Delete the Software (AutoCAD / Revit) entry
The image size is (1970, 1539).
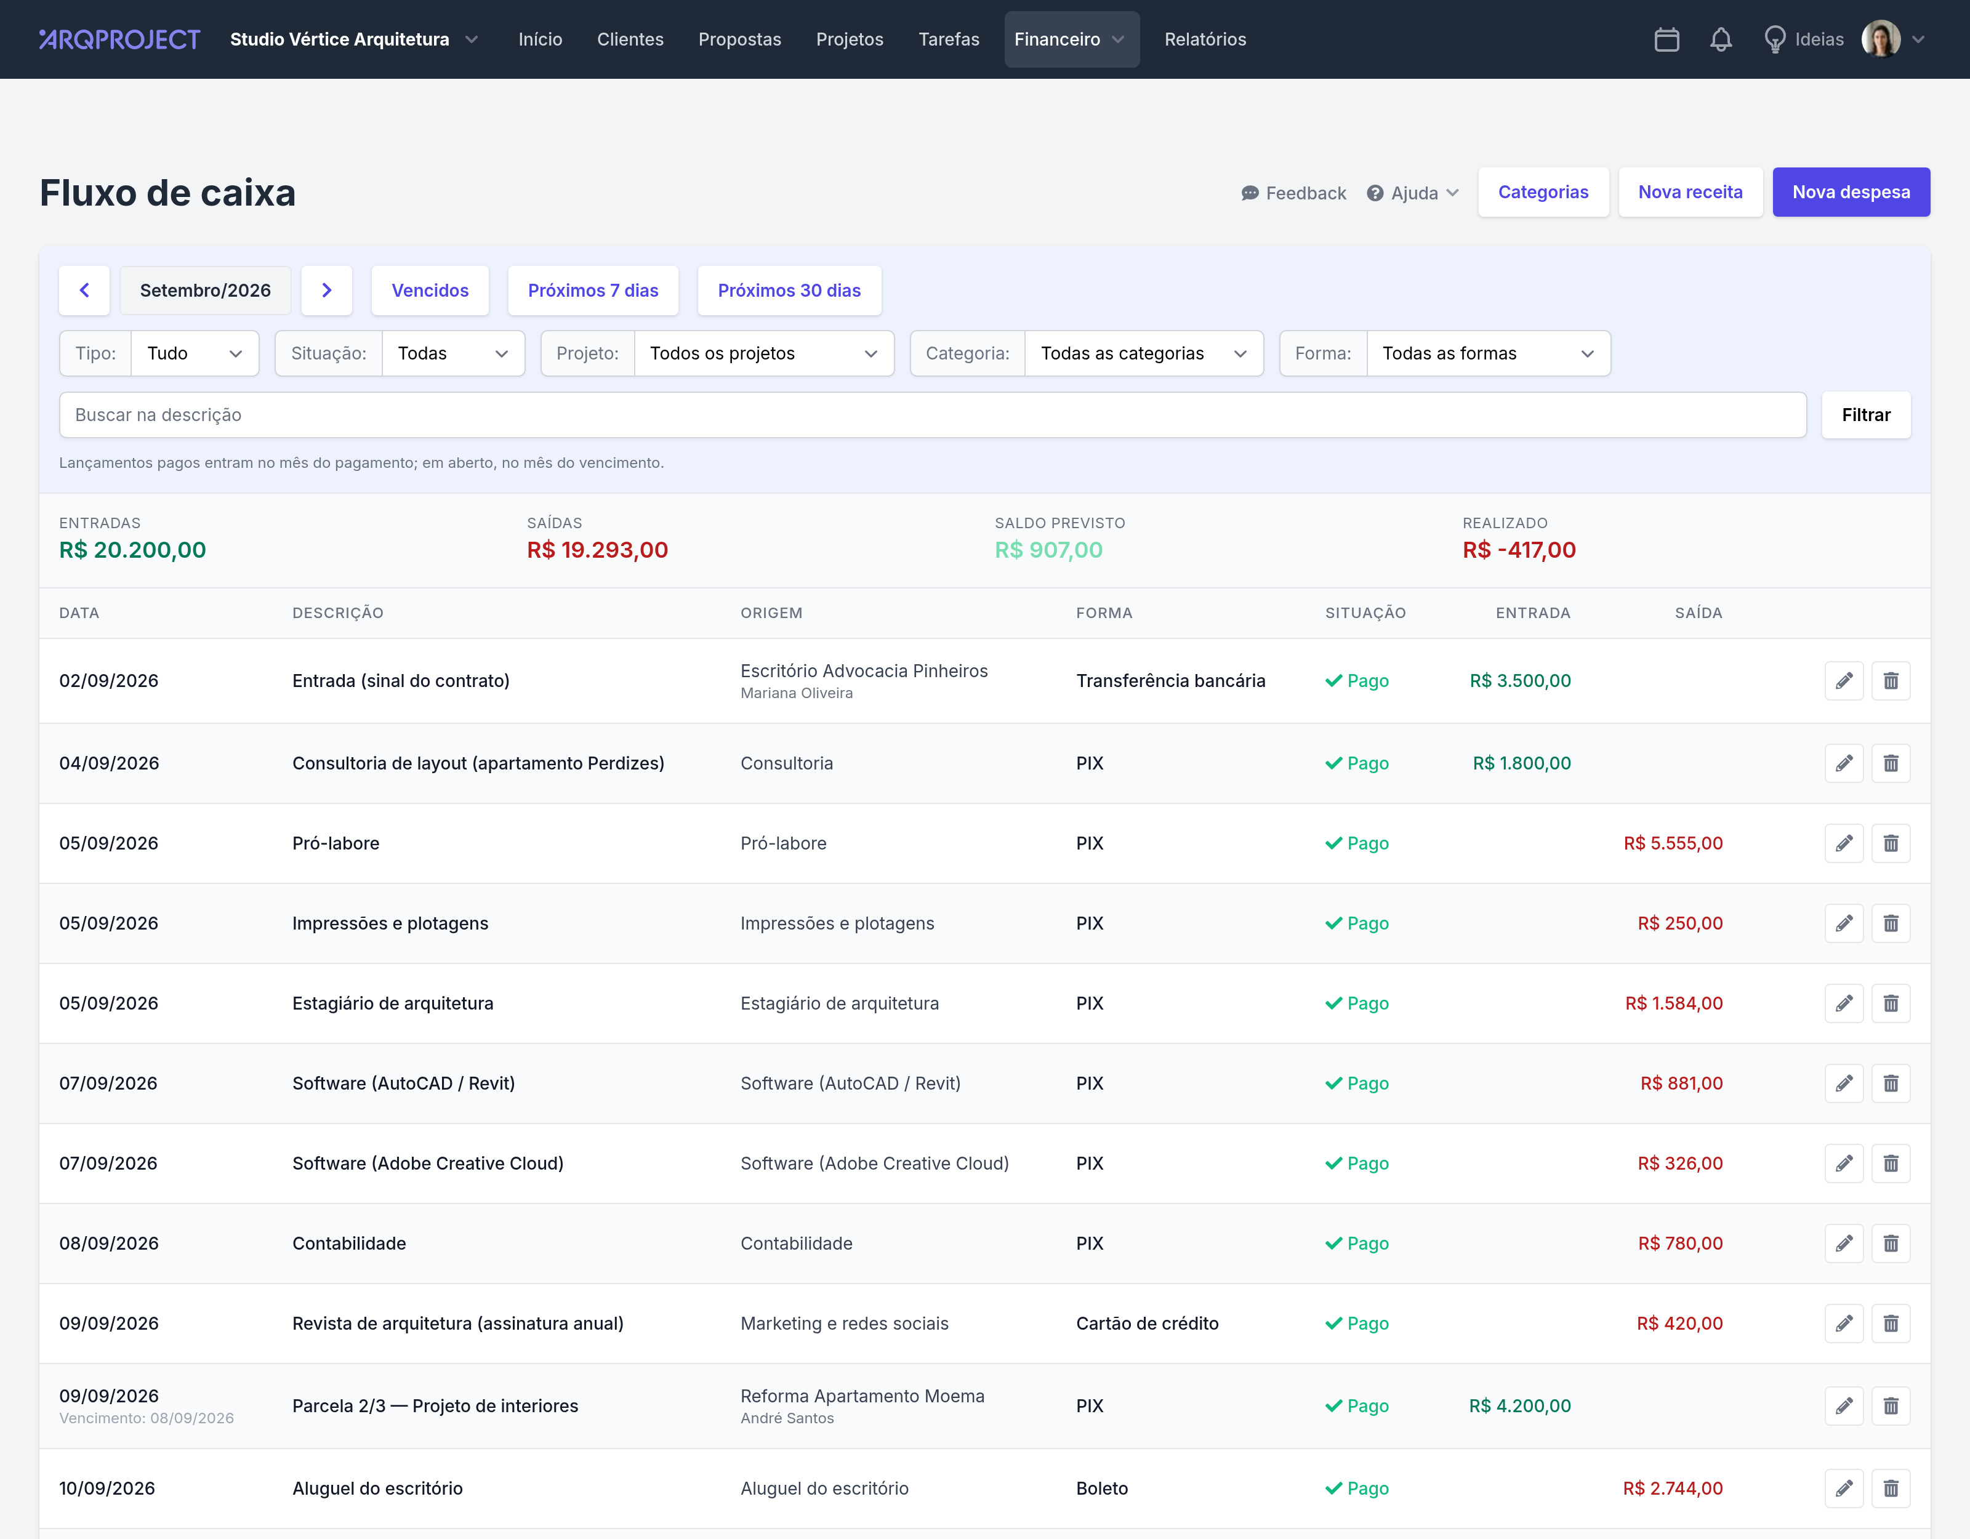[x=1891, y=1083]
